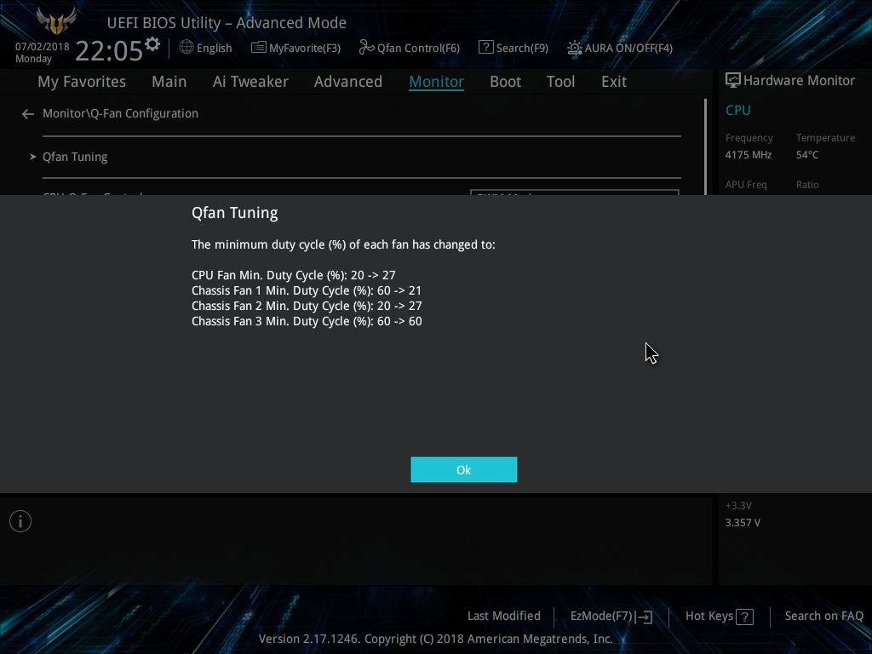Screen dimensions: 872x654
Task: Select the Monitor tab
Action: pyautogui.click(x=437, y=82)
